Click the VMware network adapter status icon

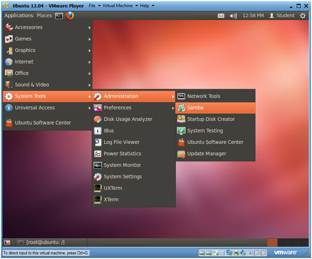coord(229,253)
